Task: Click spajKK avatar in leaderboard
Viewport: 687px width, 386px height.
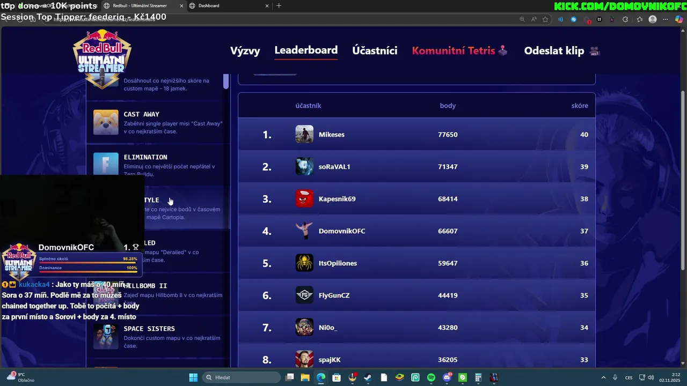Action: pyautogui.click(x=304, y=359)
